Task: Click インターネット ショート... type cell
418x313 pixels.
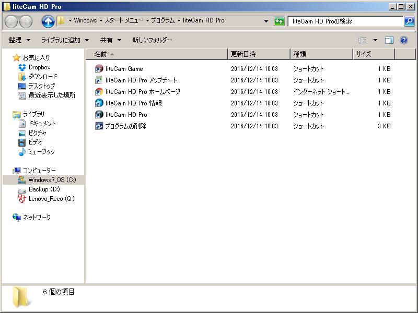Action: click(x=321, y=92)
